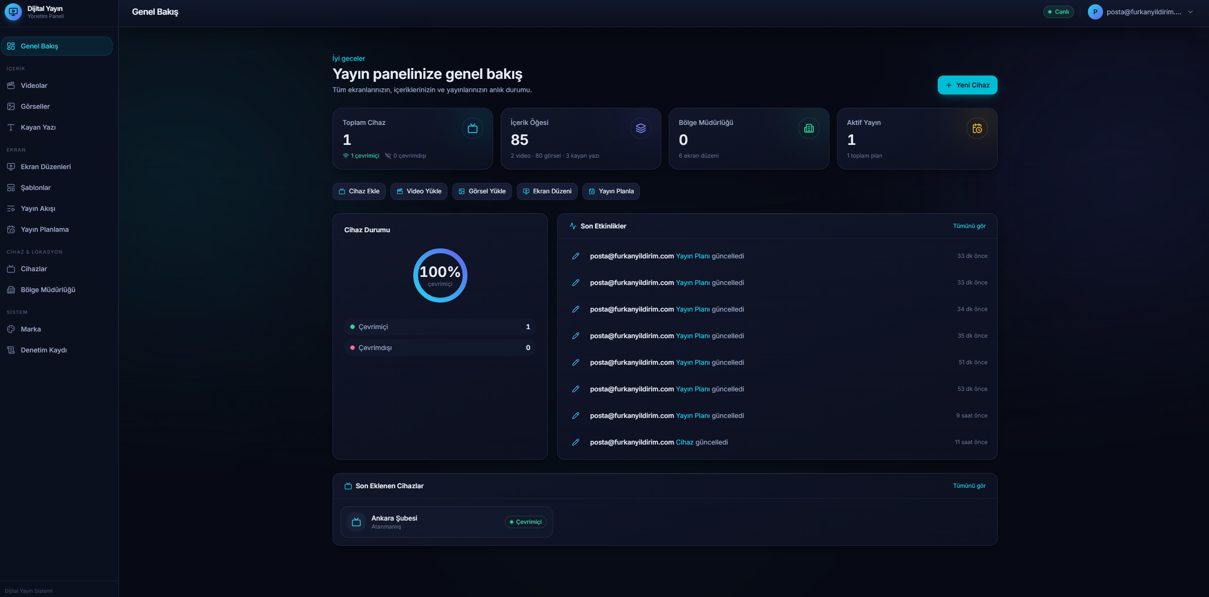
Task: Click the user avatar with letter P
Action: click(x=1095, y=12)
